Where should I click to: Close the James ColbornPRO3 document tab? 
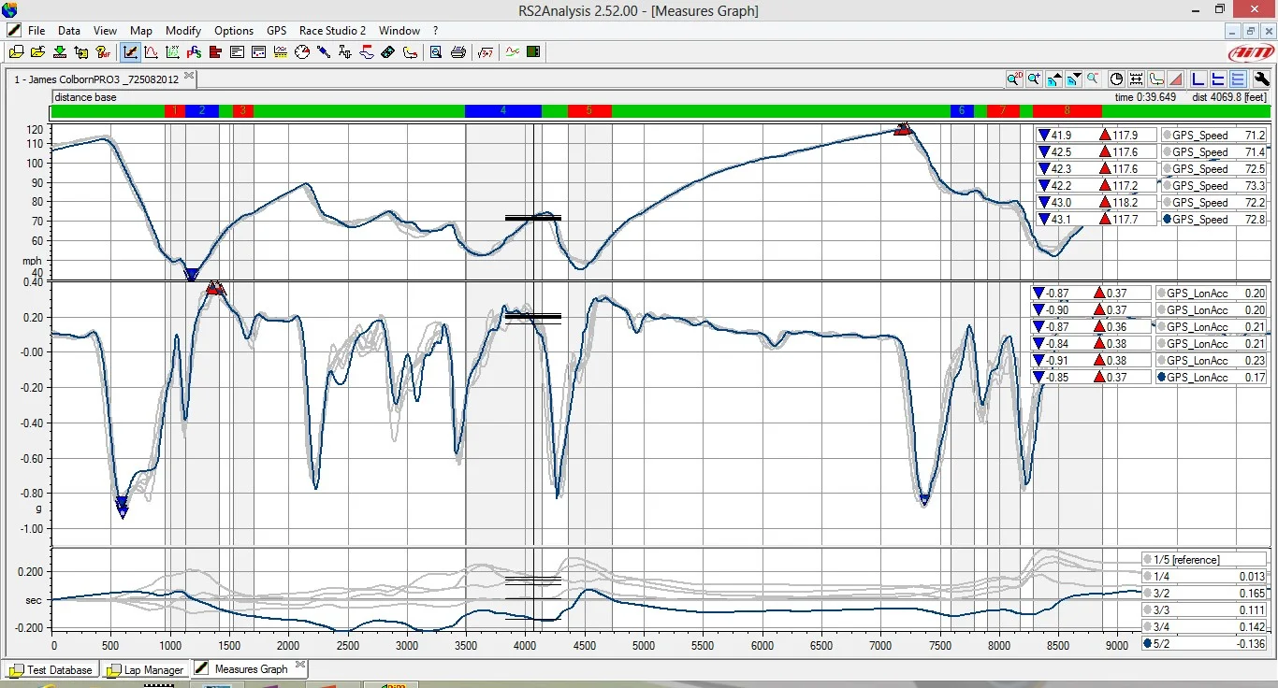point(189,76)
